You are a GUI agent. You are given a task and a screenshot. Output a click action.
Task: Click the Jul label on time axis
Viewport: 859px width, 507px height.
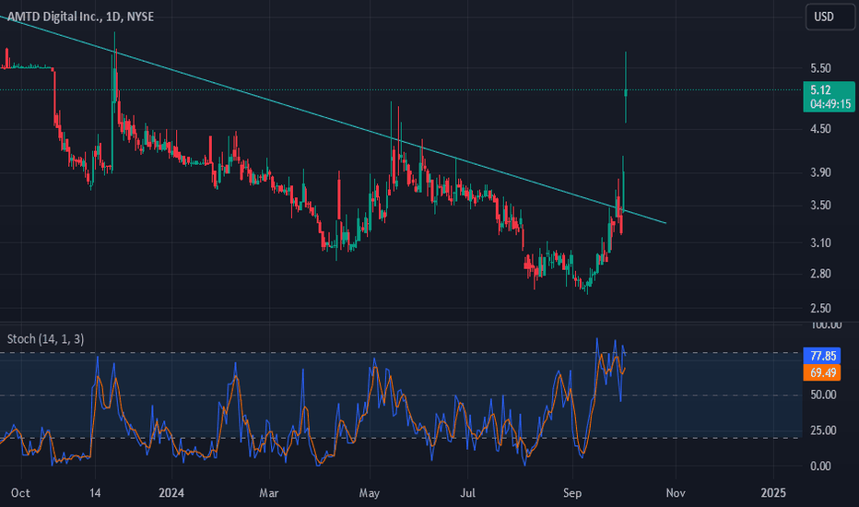click(x=467, y=493)
